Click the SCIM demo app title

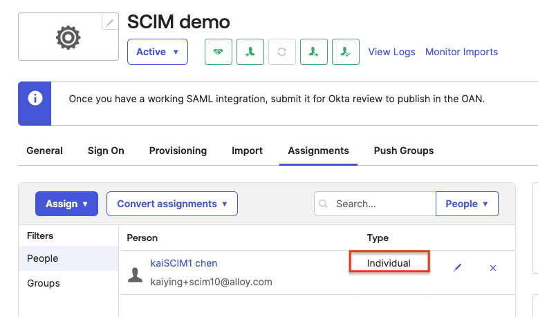[x=178, y=22]
